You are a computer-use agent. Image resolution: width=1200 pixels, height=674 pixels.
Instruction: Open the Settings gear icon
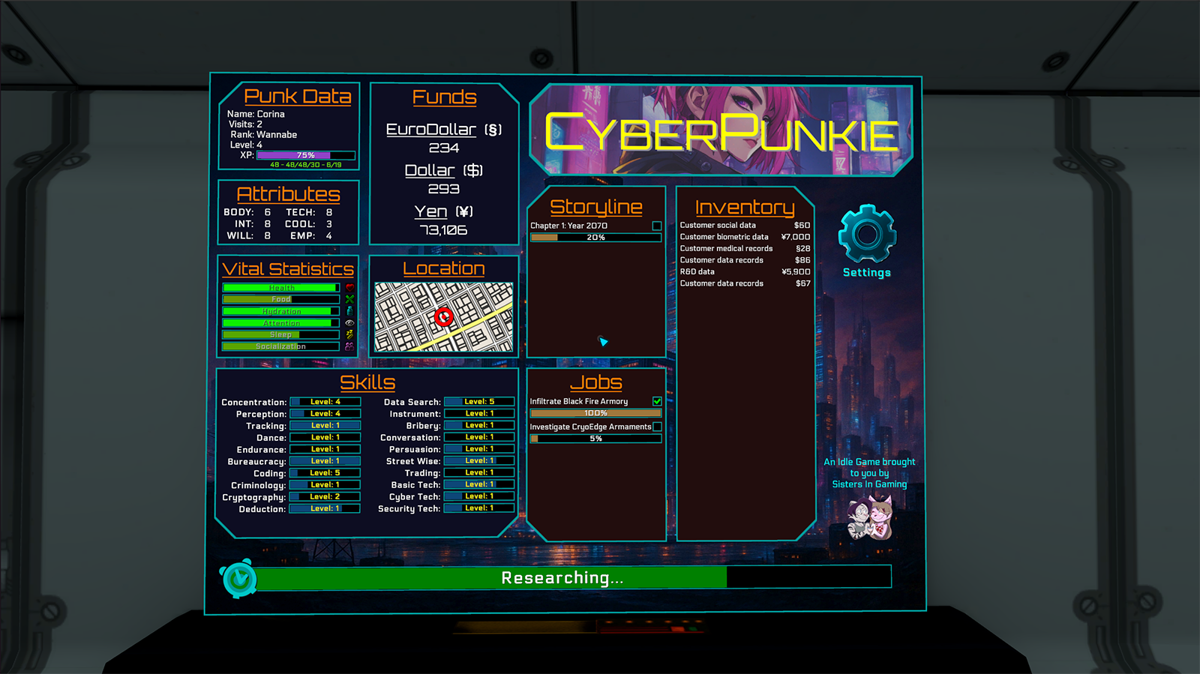click(x=867, y=234)
